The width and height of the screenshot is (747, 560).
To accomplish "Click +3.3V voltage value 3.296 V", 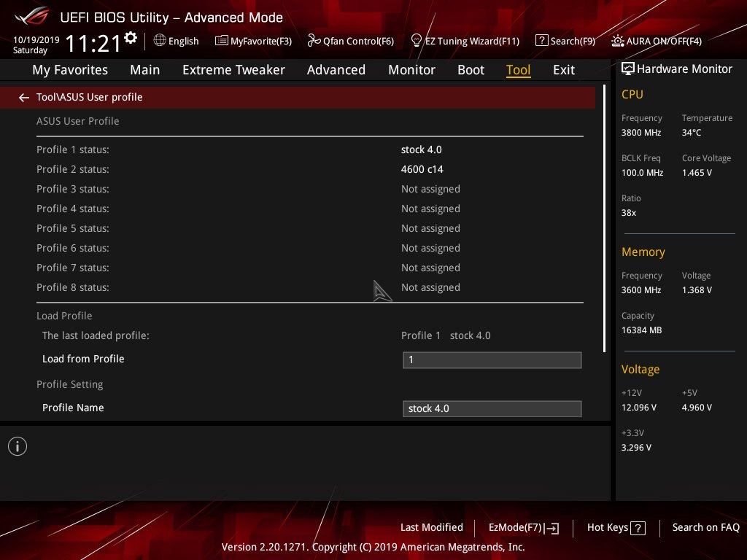I will tap(636, 447).
